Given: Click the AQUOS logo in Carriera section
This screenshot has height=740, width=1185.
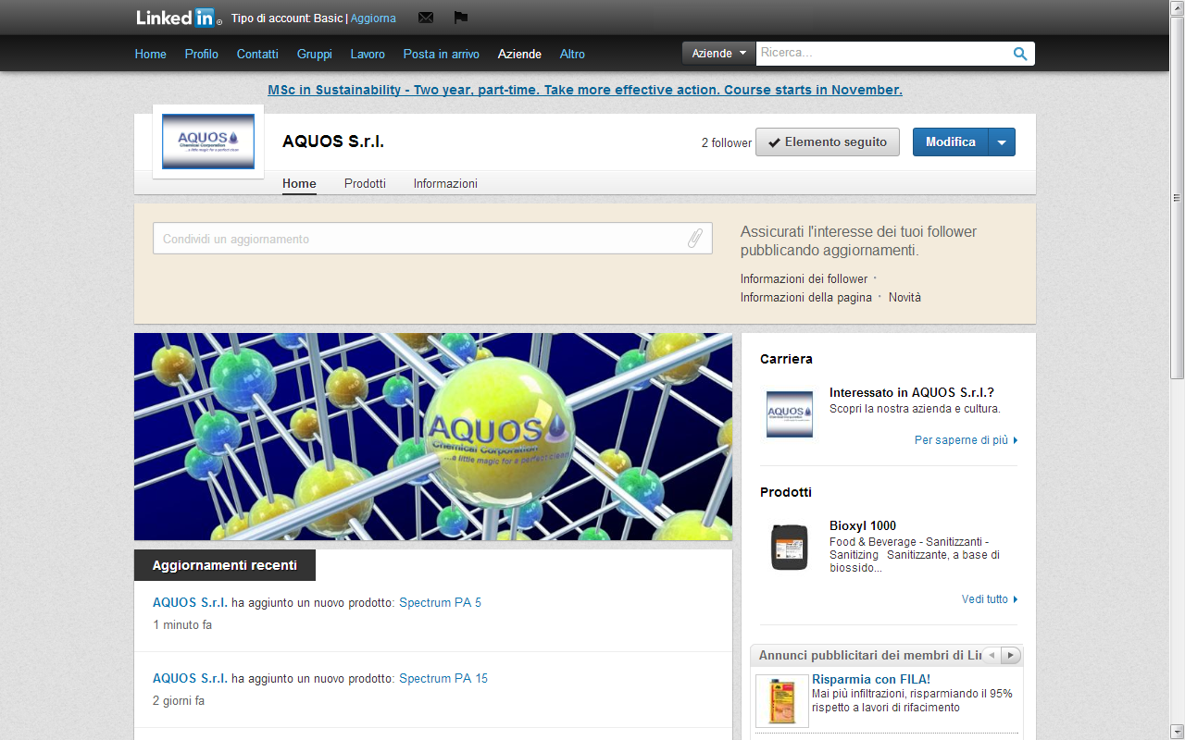Looking at the screenshot, I should 790,414.
